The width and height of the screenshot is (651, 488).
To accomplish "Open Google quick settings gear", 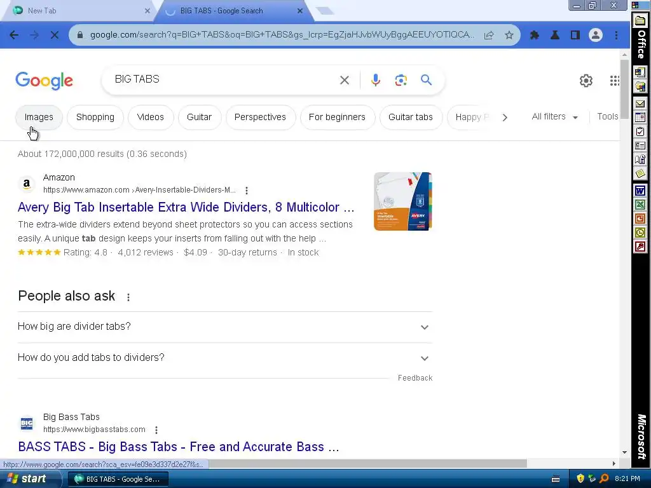I will (x=586, y=81).
